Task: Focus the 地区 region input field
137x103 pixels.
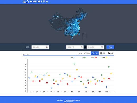Action: [40, 47]
